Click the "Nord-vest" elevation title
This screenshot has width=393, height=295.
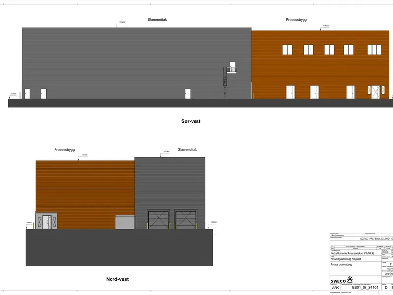pyautogui.click(x=117, y=279)
